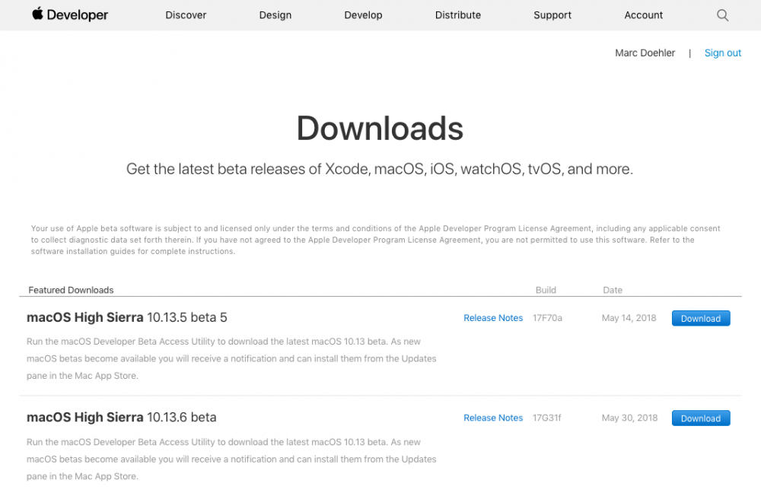Click the Sign out link
This screenshot has width=761, height=493.
coord(723,53)
